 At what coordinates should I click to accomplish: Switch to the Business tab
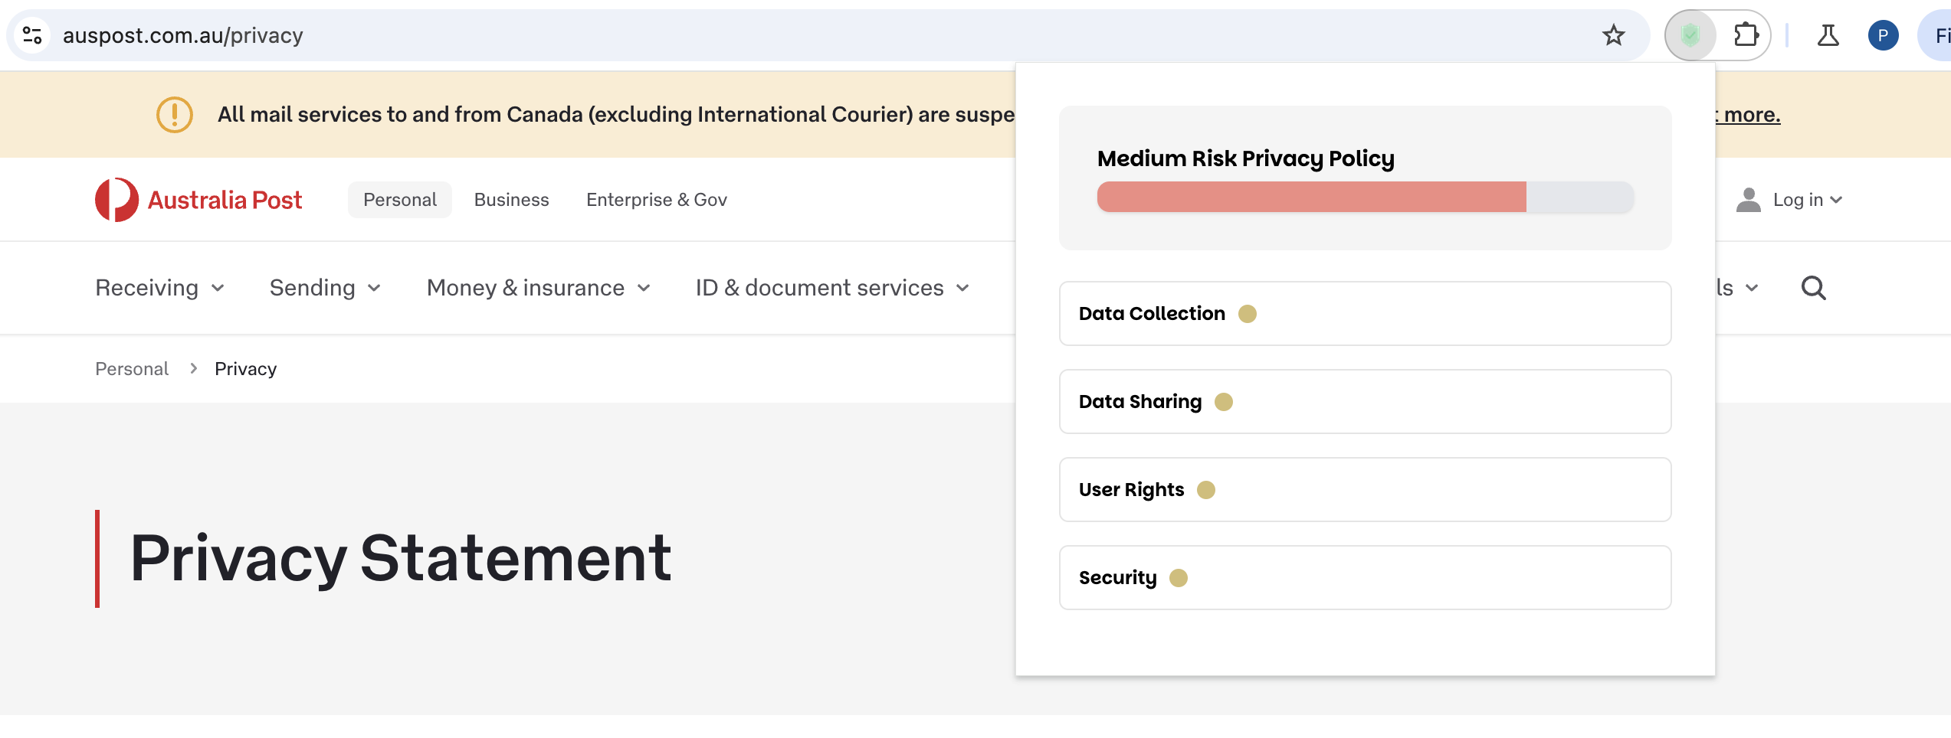click(x=511, y=200)
